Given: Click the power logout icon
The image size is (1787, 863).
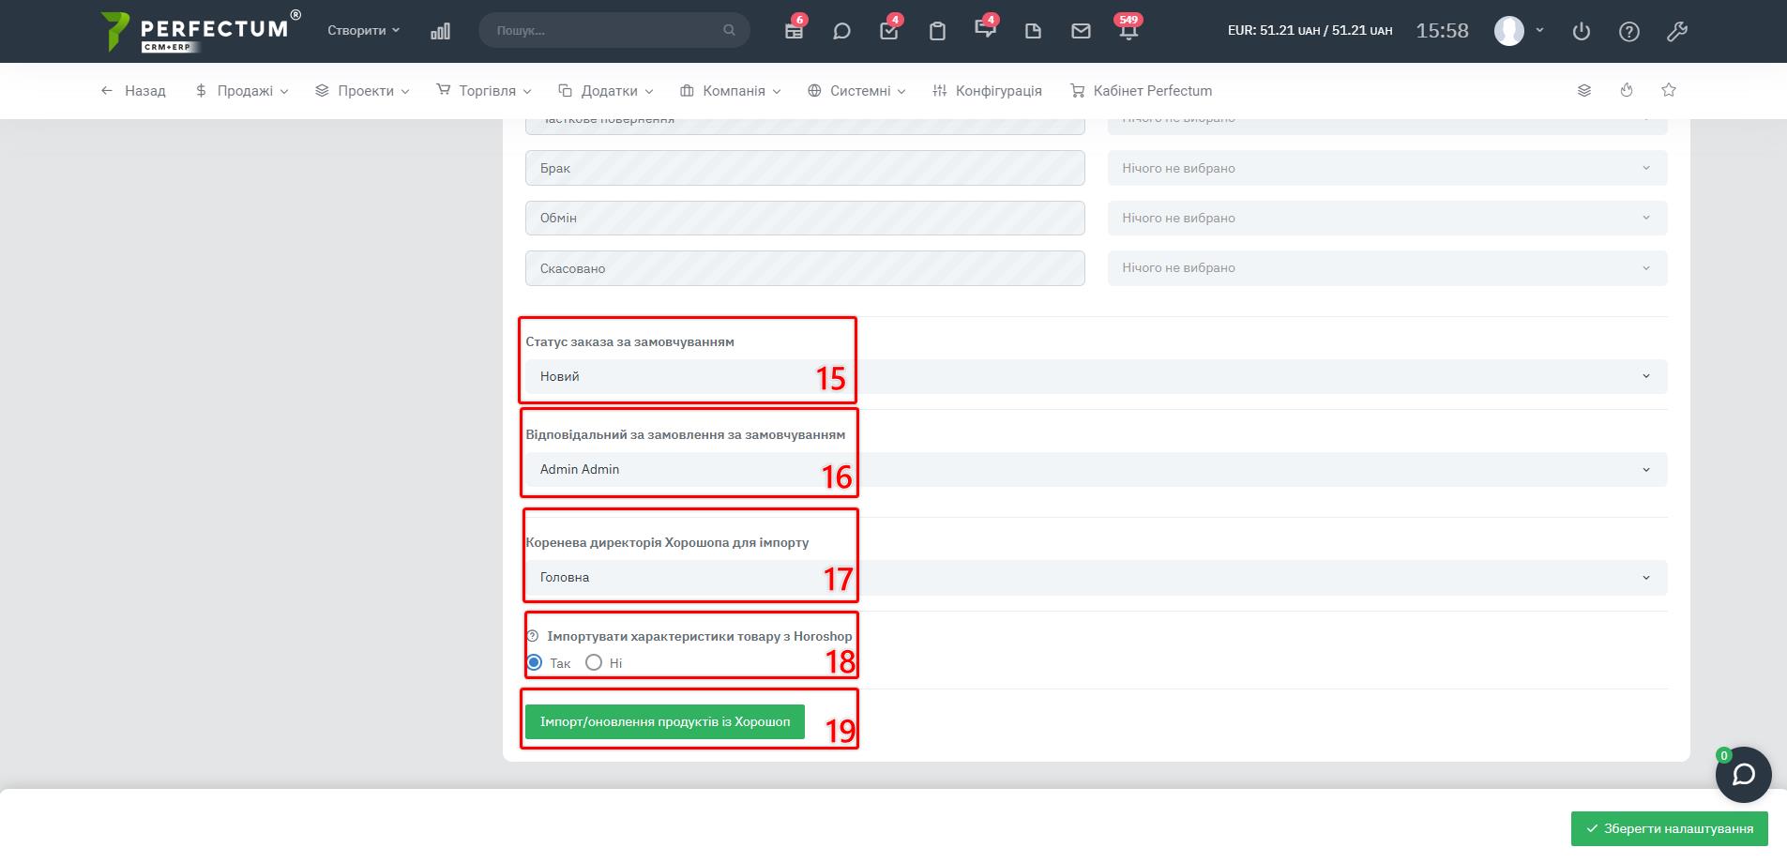Looking at the screenshot, I should [x=1582, y=31].
